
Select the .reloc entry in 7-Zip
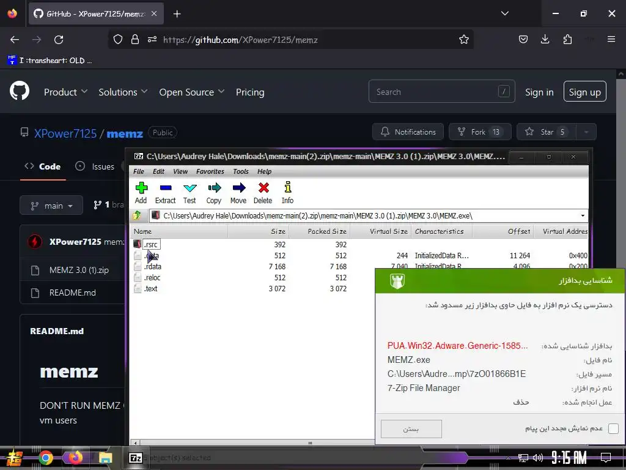[152, 277]
